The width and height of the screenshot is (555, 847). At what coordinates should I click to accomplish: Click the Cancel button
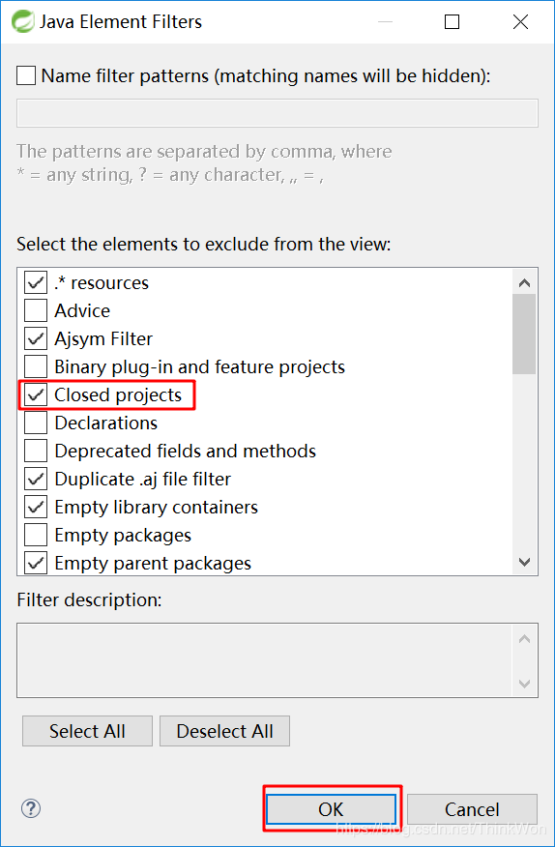click(x=472, y=809)
